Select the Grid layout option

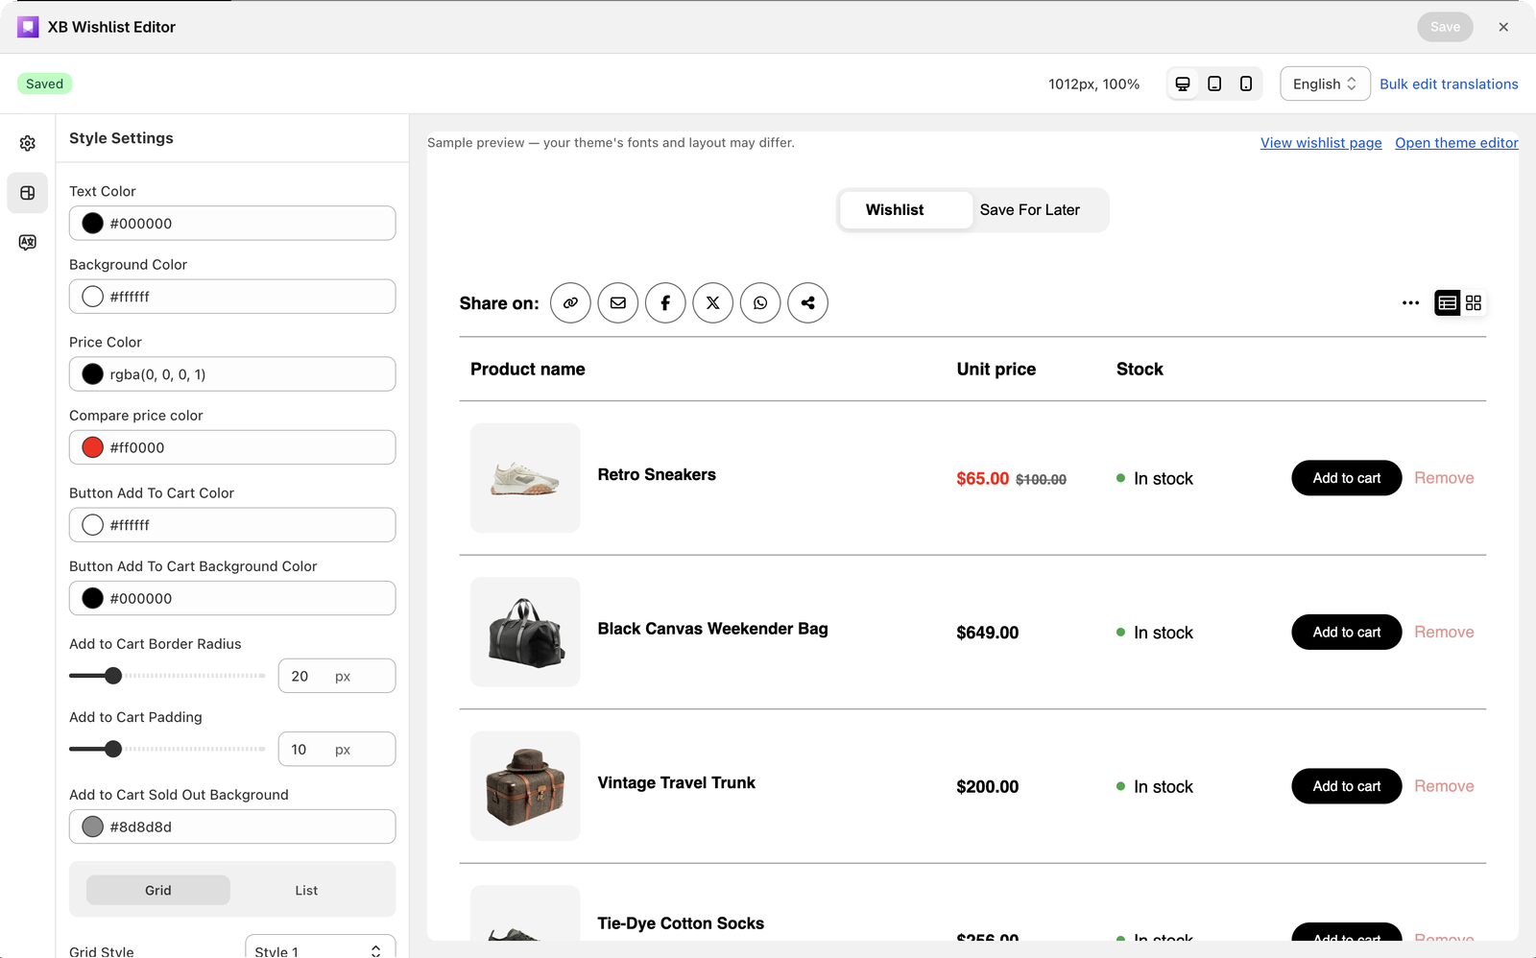[x=158, y=891]
